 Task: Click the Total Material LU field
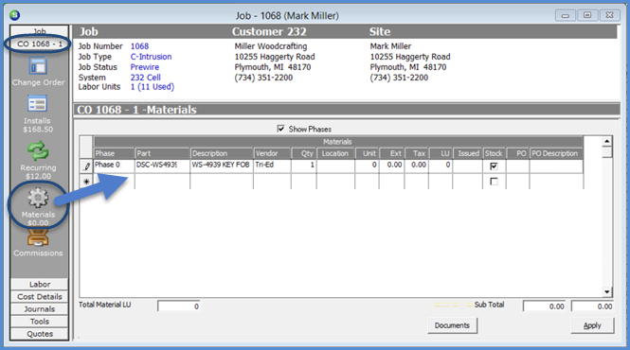coord(179,306)
